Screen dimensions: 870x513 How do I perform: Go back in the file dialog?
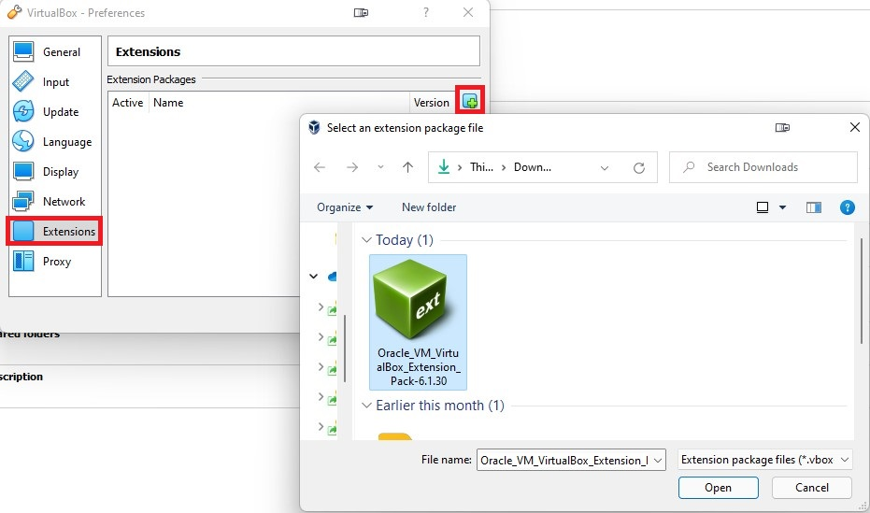[x=320, y=167]
